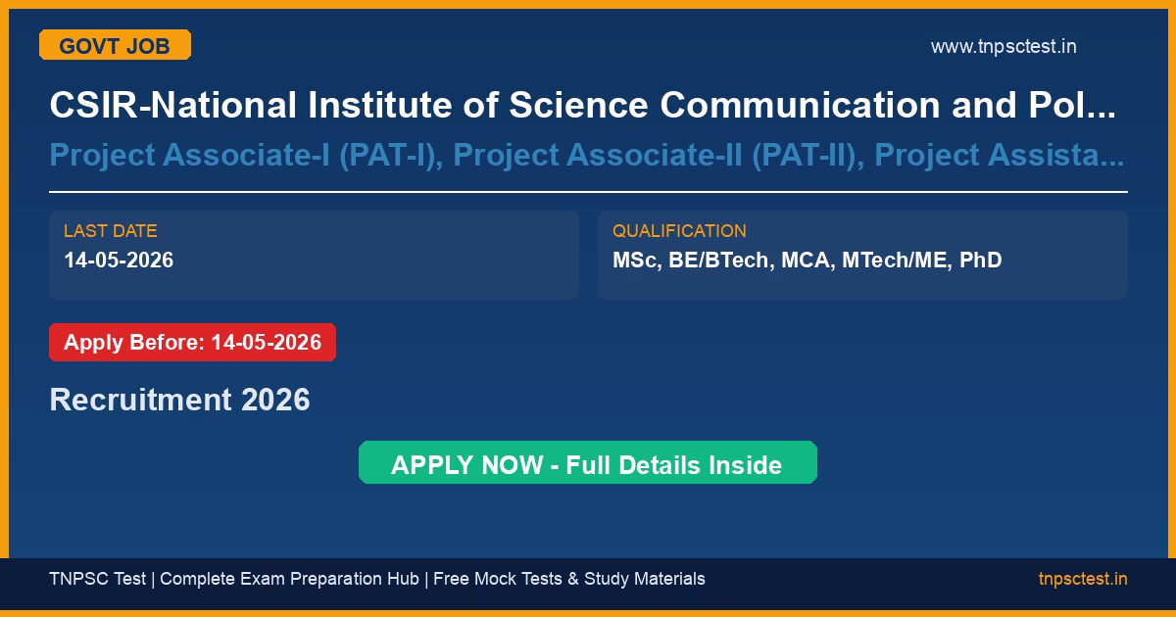Click the truncated ellipsis ending the headline
Viewport: 1176px width, 617px height.
click(1103, 106)
